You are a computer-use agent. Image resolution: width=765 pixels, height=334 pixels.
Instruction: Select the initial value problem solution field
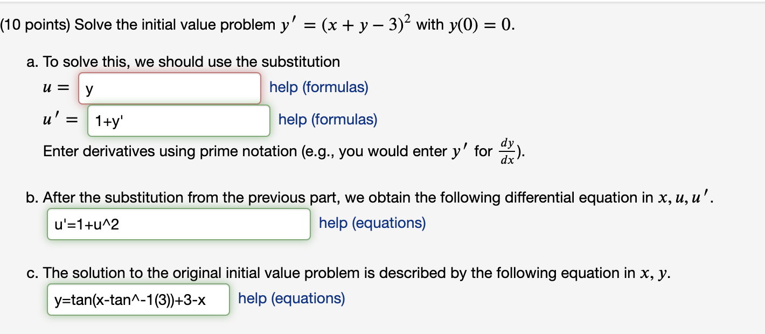[138, 299]
